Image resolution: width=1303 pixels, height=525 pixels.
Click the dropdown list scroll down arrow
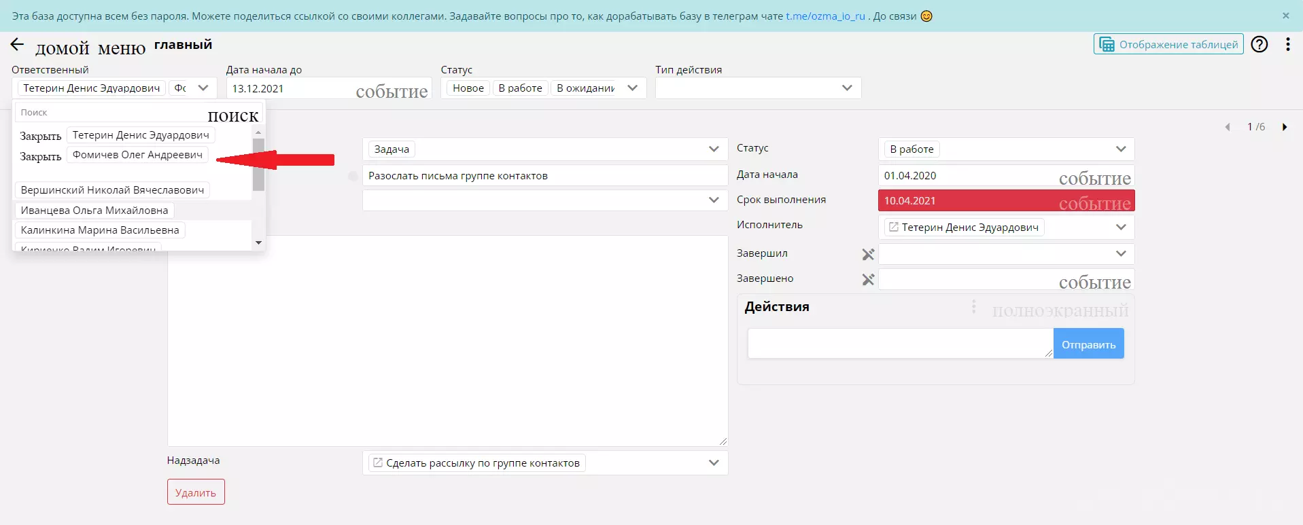pyautogui.click(x=258, y=242)
